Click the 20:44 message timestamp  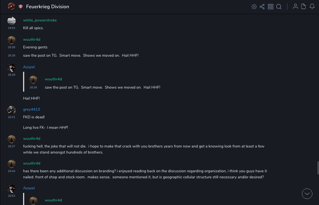click(12, 171)
